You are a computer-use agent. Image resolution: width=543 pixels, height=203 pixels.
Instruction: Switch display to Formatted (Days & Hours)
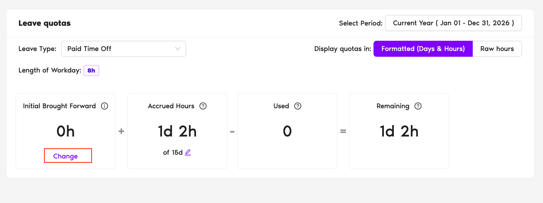(x=423, y=49)
